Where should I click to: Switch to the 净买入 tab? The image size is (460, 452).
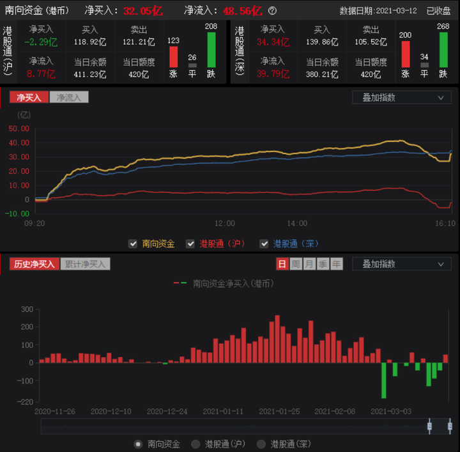29,97
